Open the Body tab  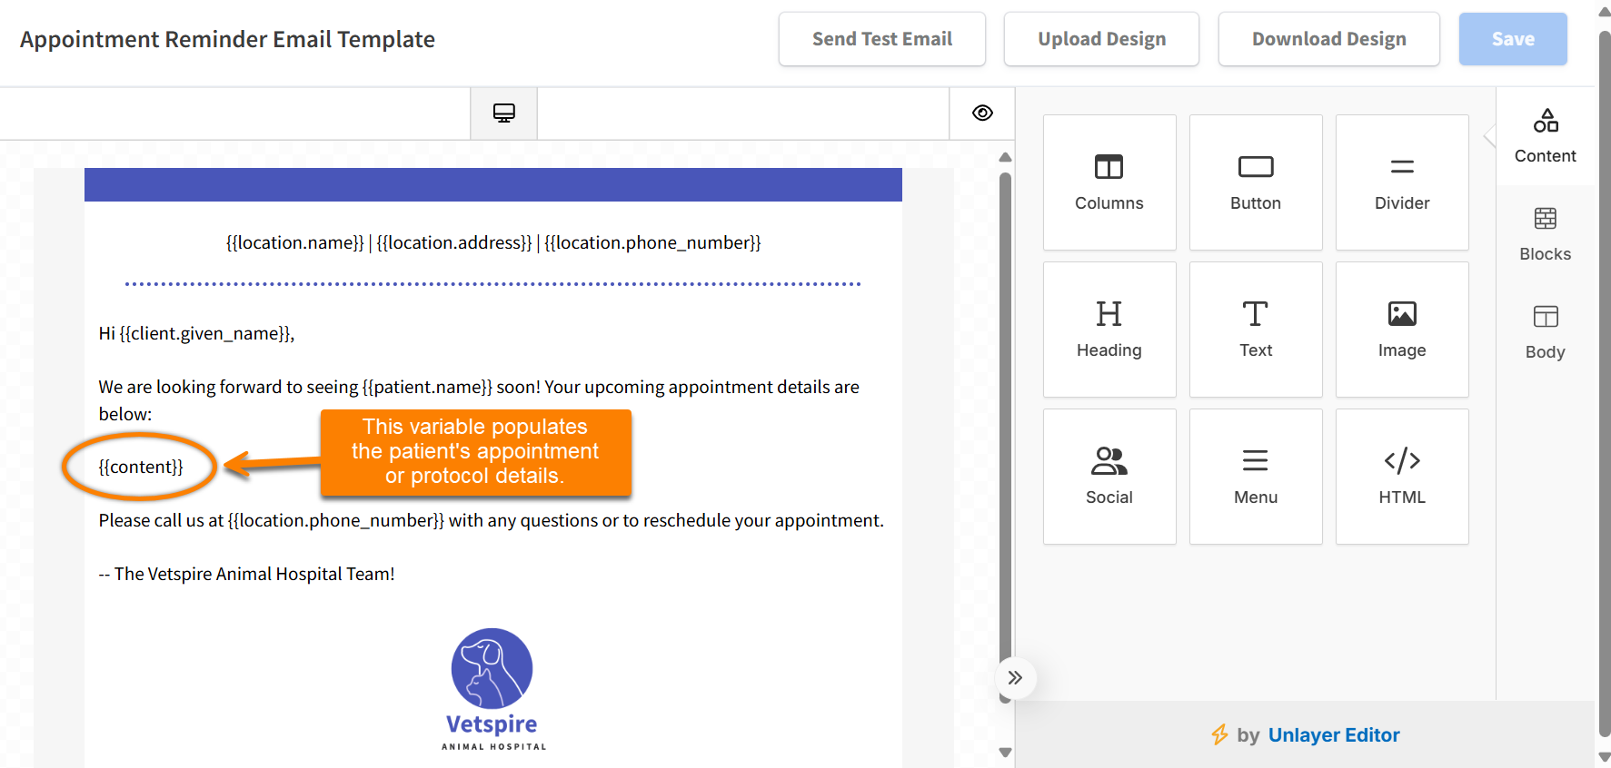[1545, 332]
